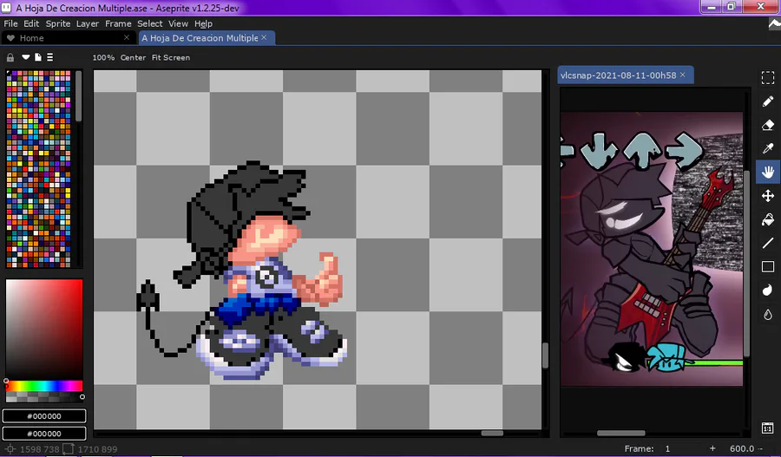Image resolution: width=781 pixels, height=457 pixels.
Task: Open the Layer menu
Action: pos(87,23)
